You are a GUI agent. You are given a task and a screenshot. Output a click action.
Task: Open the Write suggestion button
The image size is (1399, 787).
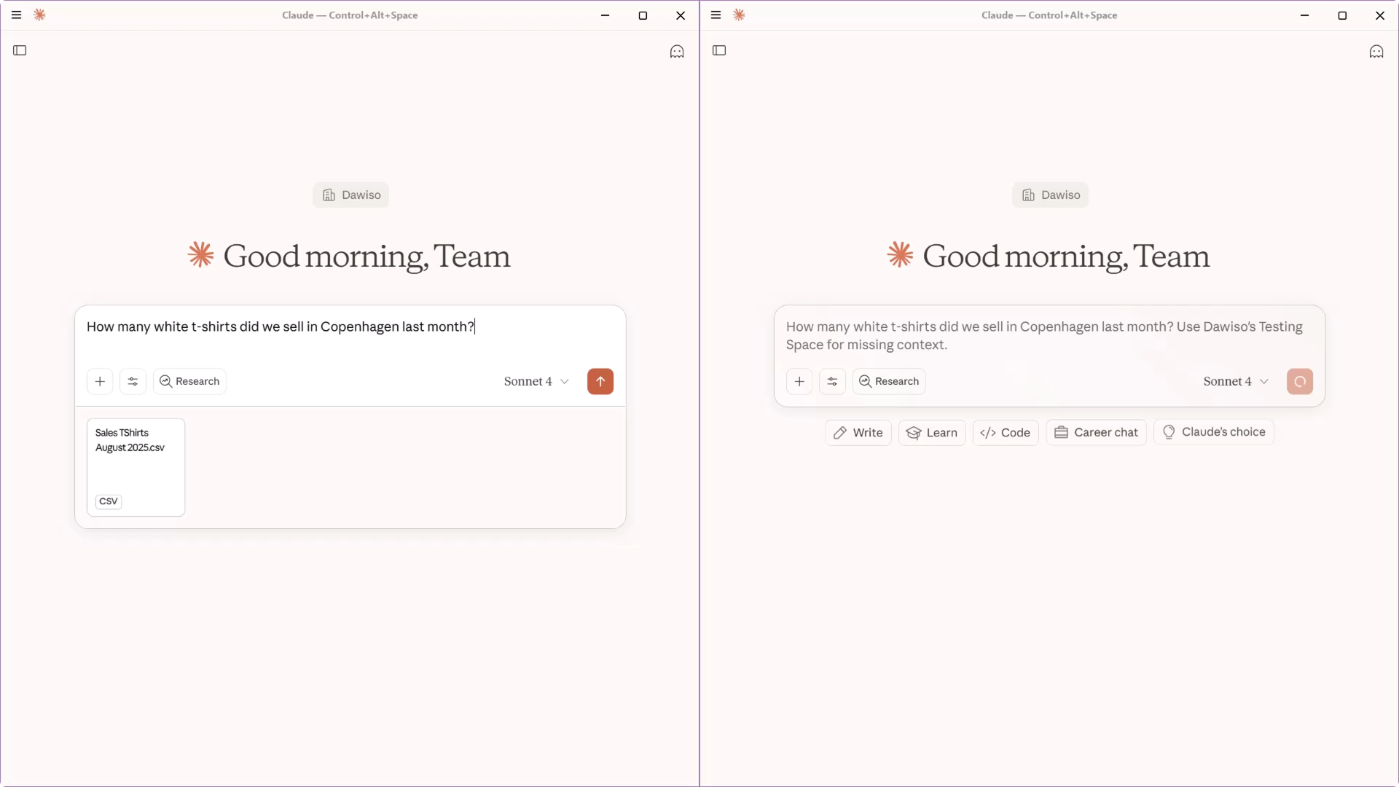click(858, 432)
